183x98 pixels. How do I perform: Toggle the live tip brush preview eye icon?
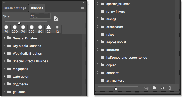[147, 88]
